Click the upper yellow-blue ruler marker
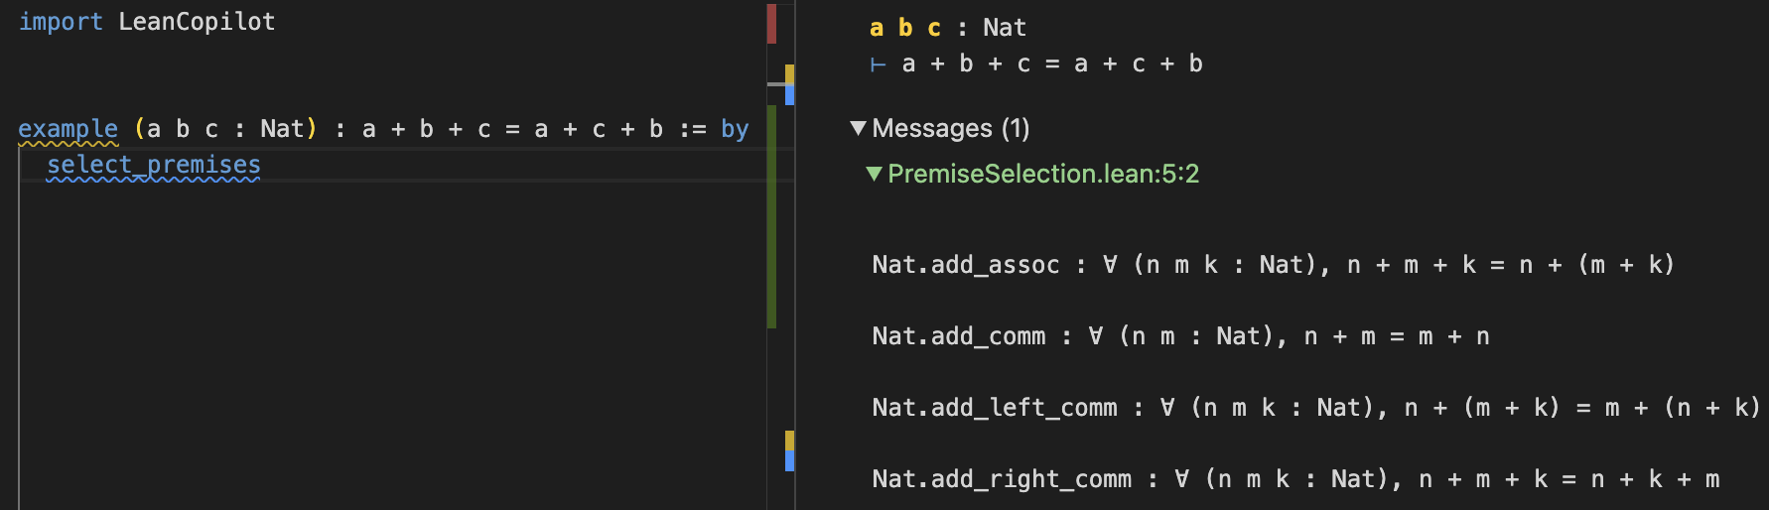This screenshot has height=510, width=1769. pos(789,84)
